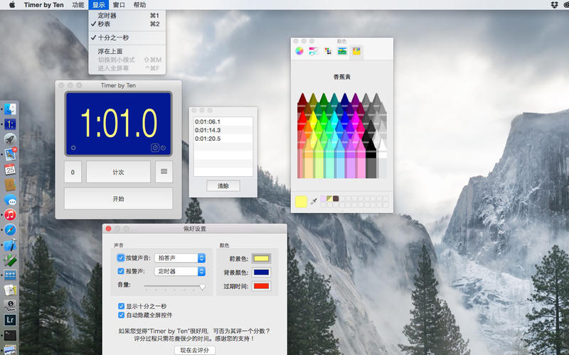
Task: Click the 计次 lap button
Action: click(x=118, y=172)
